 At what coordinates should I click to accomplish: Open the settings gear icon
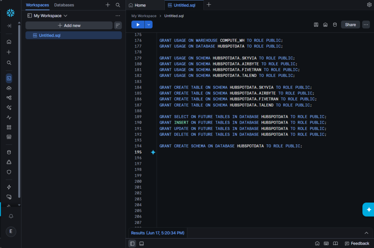click(x=369, y=5)
